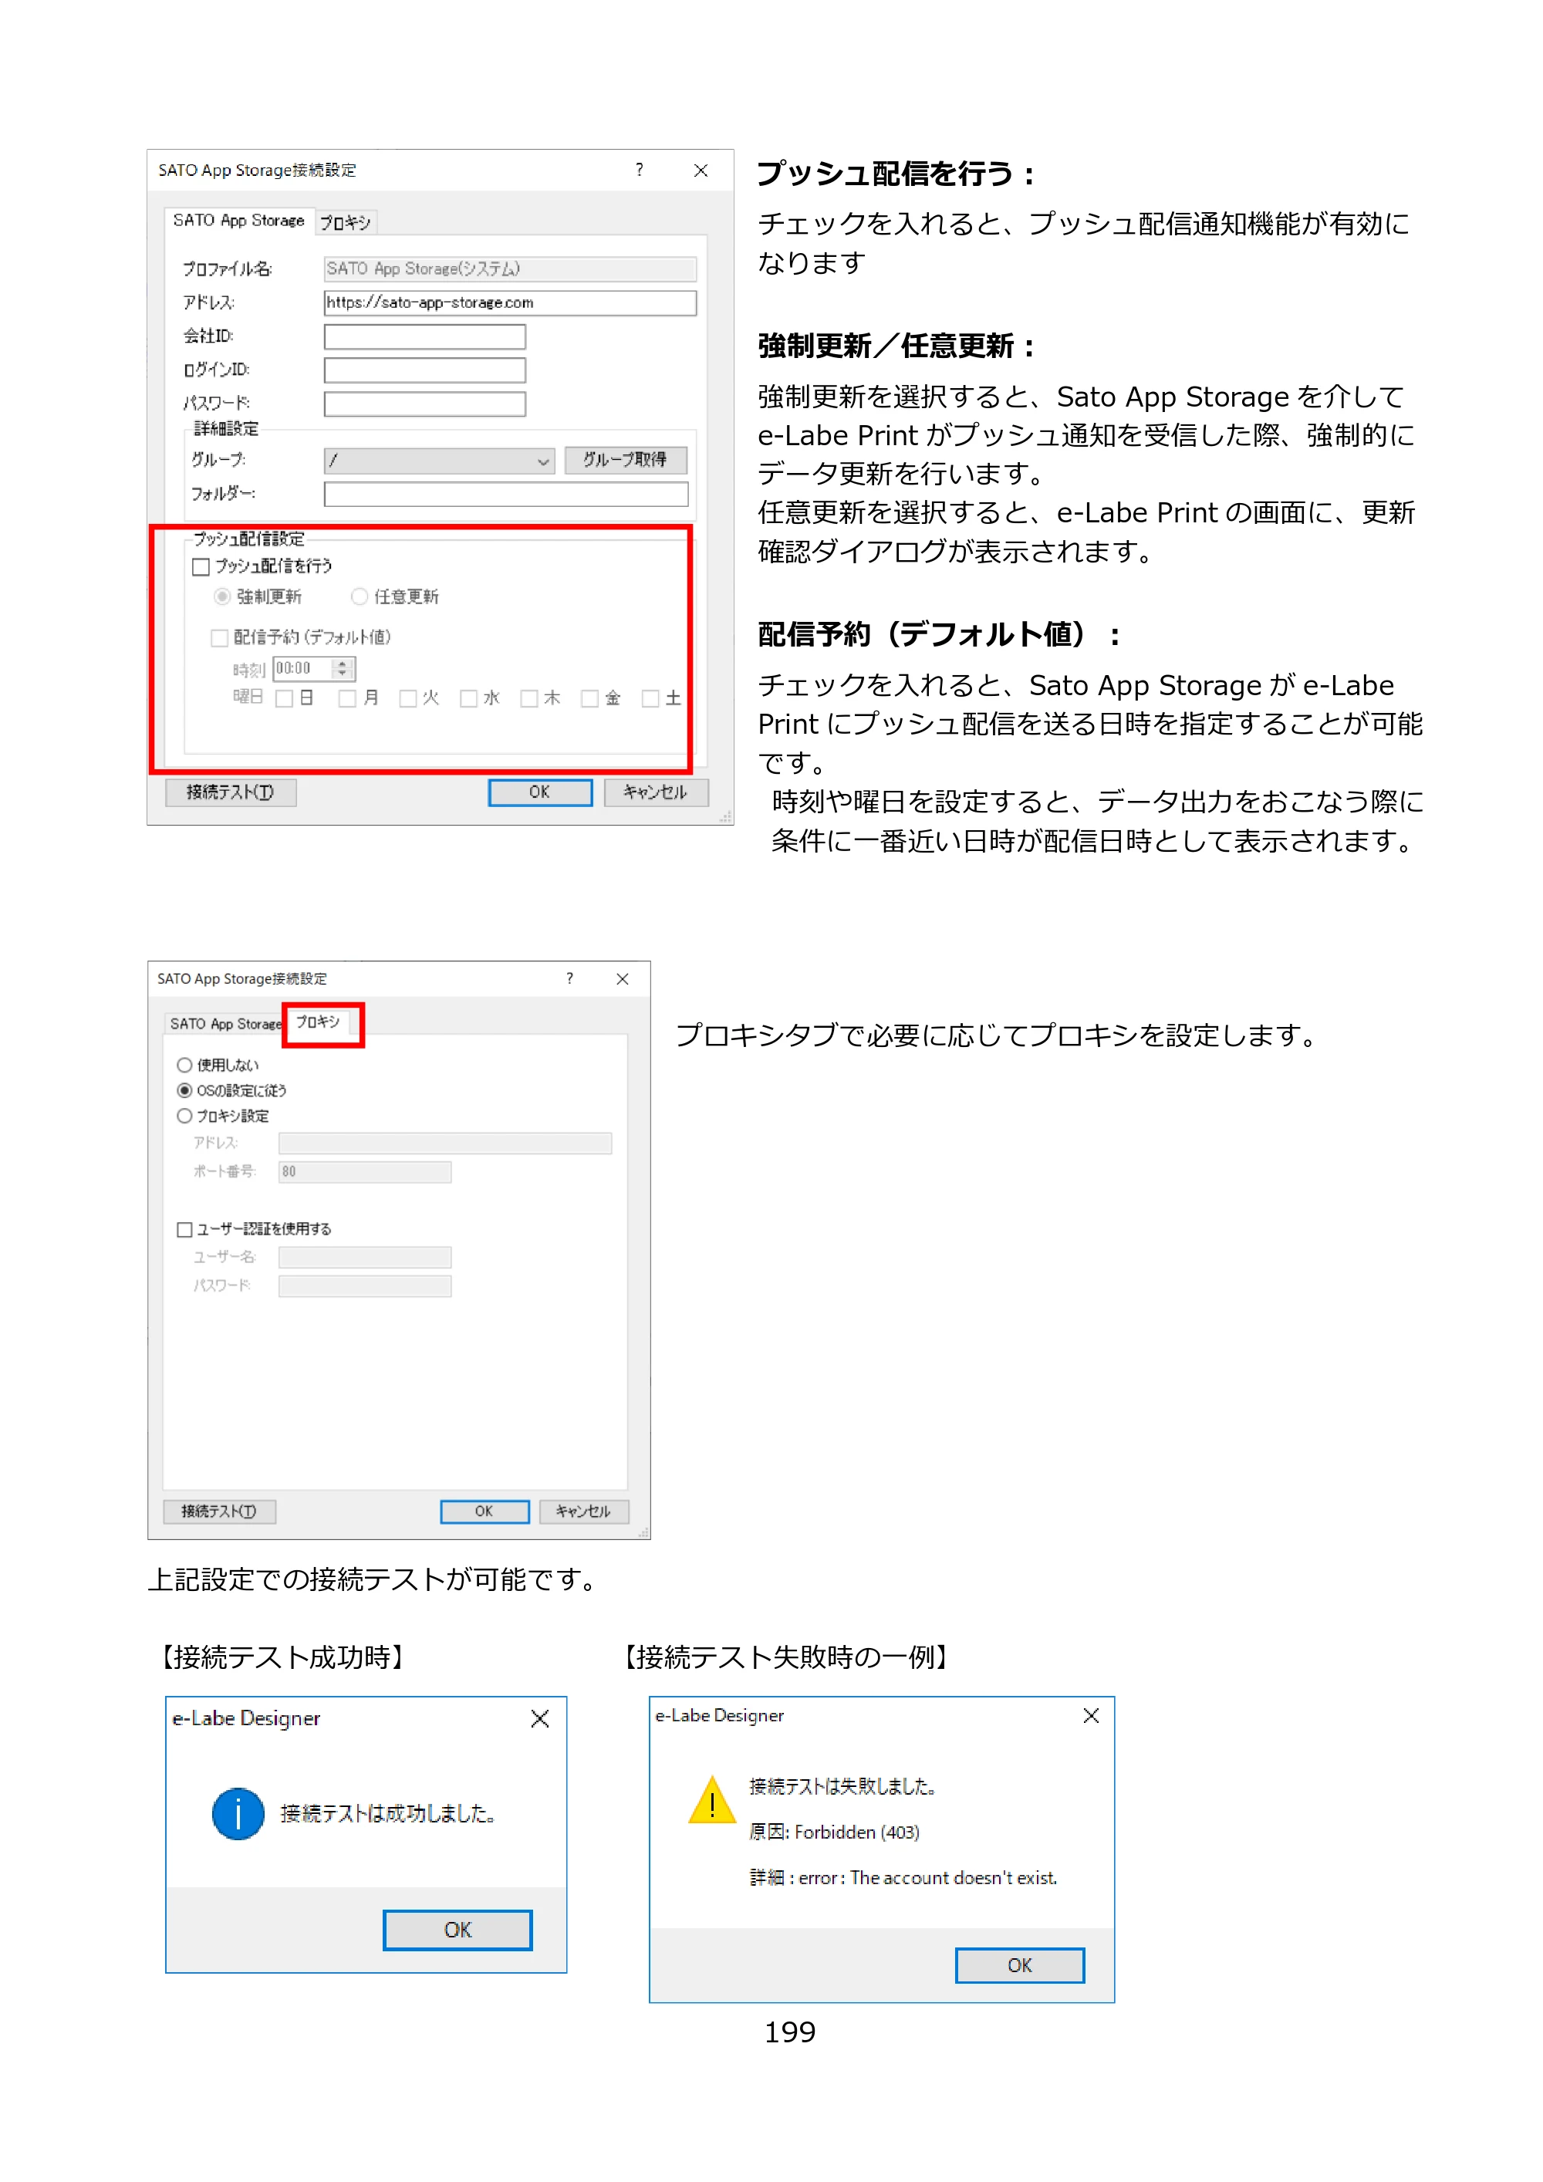The height and width of the screenshot is (2182, 1543).
Task: Select the 強制更新 radio button
Action: pyautogui.click(x=222, y=597)
